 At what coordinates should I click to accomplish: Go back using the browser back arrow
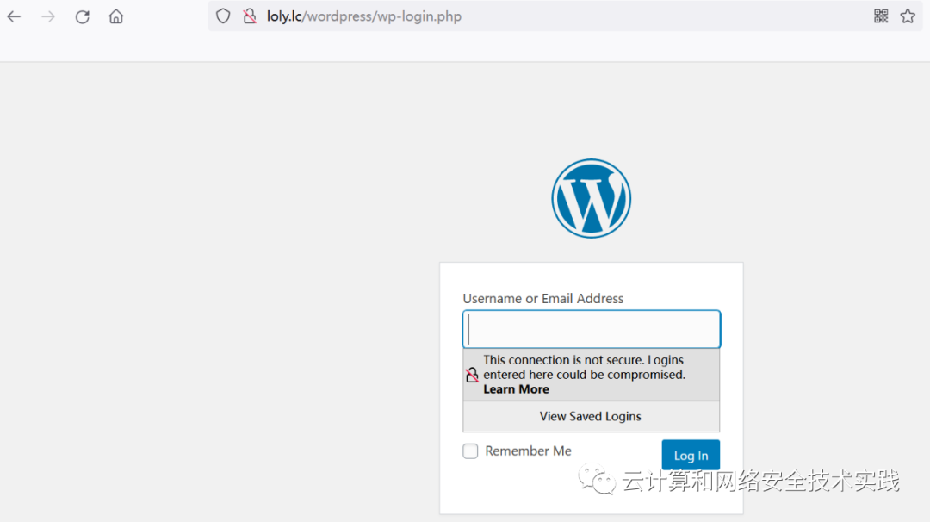tap(15, 16)
